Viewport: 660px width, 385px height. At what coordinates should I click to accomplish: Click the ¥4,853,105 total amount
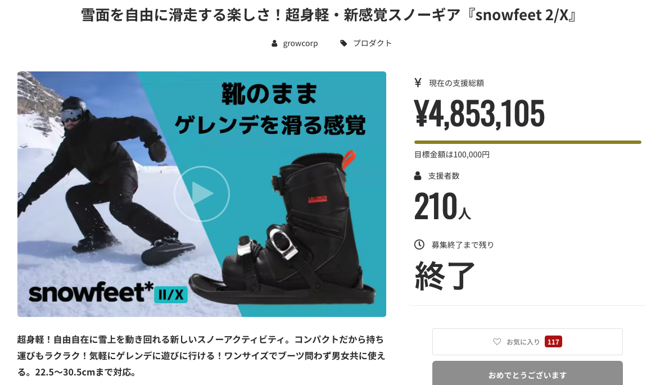tap(480, 113)
